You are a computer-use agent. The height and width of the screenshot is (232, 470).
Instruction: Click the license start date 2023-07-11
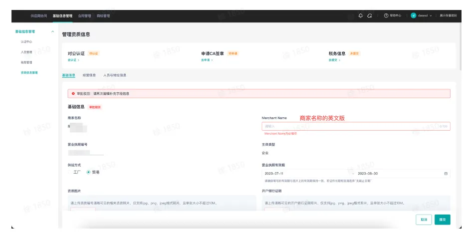click(274, 174)
